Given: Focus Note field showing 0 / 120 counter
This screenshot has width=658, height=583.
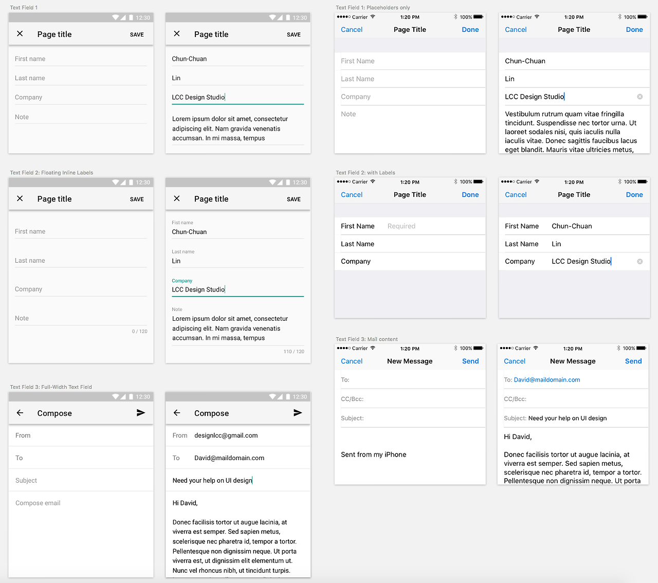Looking at the screenshot, I should pyautogui.click(x=81, y=318).
